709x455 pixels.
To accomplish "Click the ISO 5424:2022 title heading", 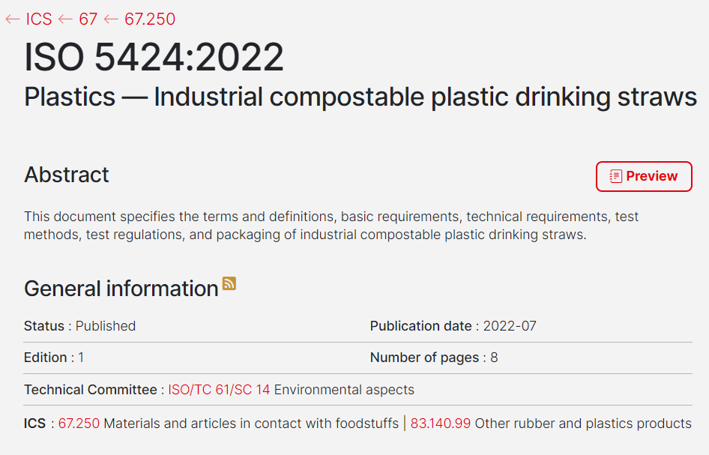I will (154, 57).
